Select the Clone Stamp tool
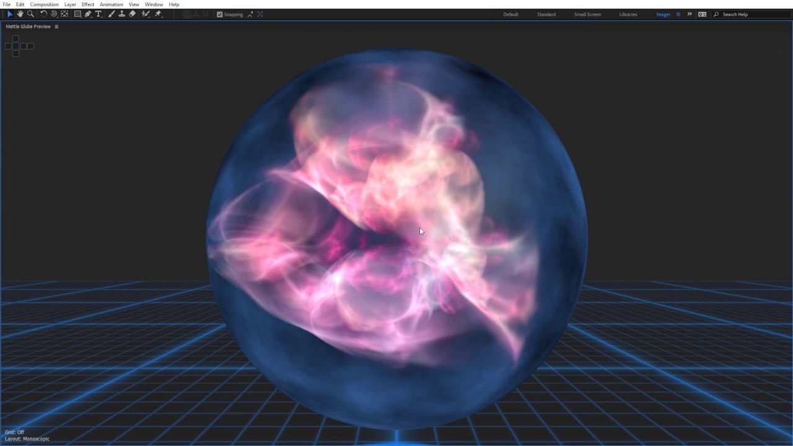The image size is (793, 446). coord(122,14)
